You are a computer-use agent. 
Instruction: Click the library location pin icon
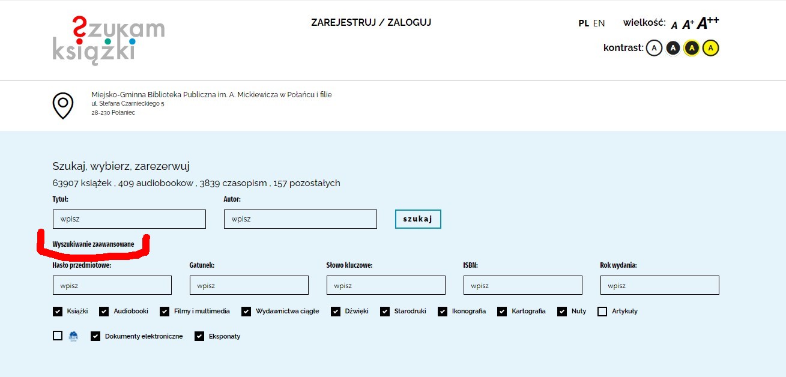(x=63, y=105)
